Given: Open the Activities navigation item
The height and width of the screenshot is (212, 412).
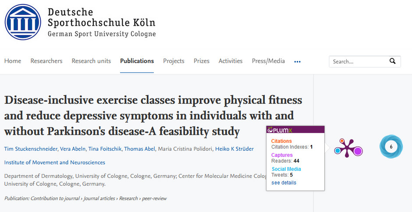Looking at the screenshot, I should [x=231, y=61].
